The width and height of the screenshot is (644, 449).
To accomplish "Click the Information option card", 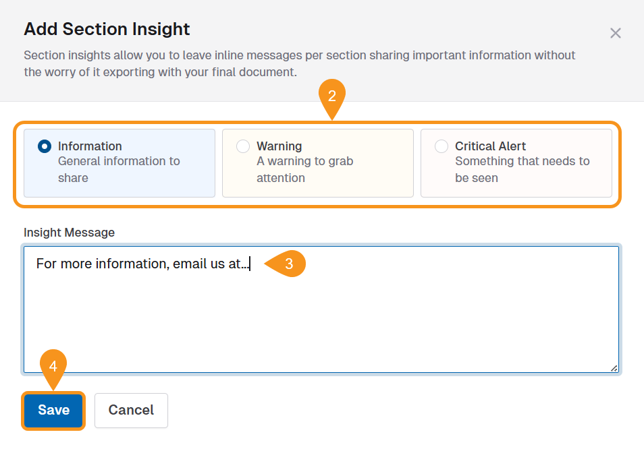I will tap(119, 163).
